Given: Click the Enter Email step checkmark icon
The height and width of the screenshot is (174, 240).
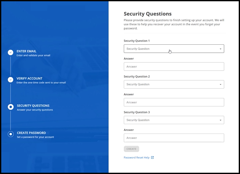Looking at the screenshot, I should click(x=11, y=52).
